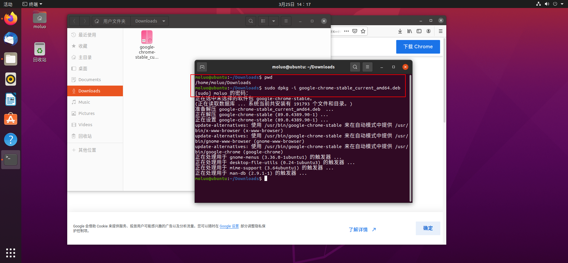568x263 pixels.
Task: Open 桌面 in the sidebar
Action: [95, 69]
